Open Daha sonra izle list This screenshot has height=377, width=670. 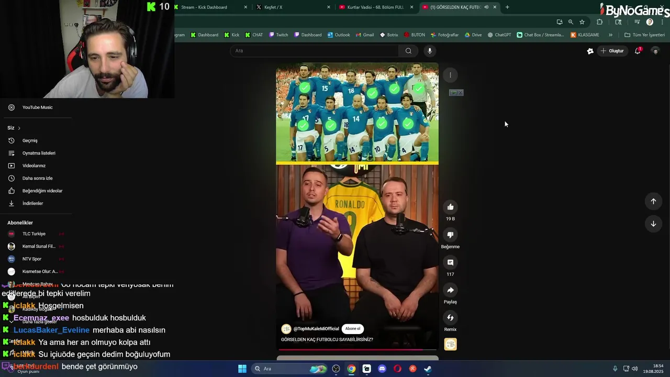coord(37,178)
